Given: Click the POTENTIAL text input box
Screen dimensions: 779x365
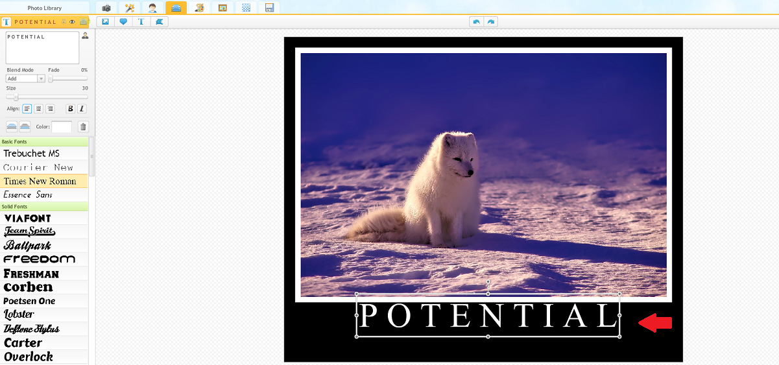Looking at the screenshot, I should (x=42, y=47).
